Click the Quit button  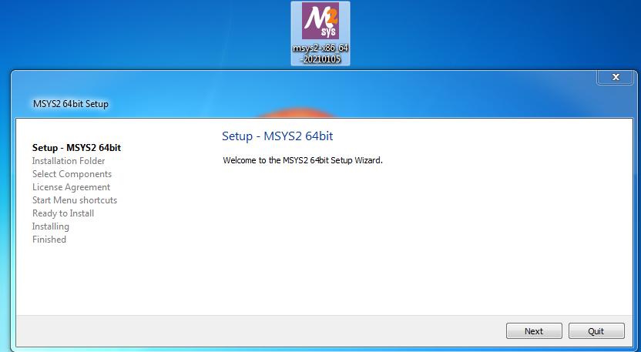click(x=596, y=331)
